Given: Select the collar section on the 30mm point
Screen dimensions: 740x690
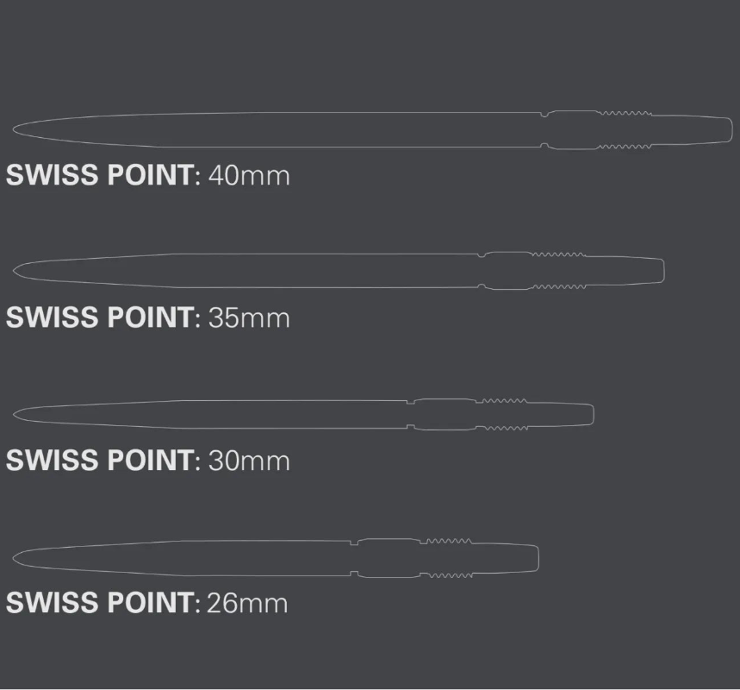Looking at the screenshot, I should [443, 414].
